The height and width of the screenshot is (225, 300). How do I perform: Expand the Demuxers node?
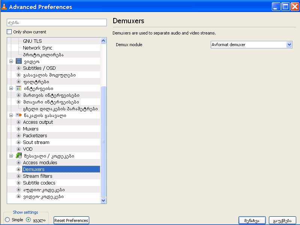[x=18, y=169]
